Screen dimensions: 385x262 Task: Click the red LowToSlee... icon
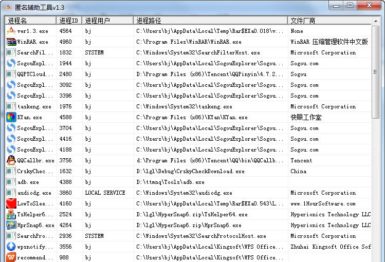click(11, 203)
